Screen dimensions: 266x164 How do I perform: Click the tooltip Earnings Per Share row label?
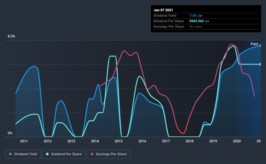pyautogui.click(x=169, y=26)
